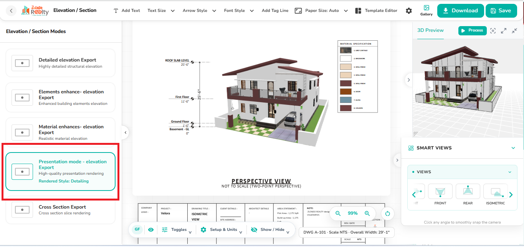This screenshot has height=247, width=524.
Task: Show previous views with left arrow
Action: [414, 195]
